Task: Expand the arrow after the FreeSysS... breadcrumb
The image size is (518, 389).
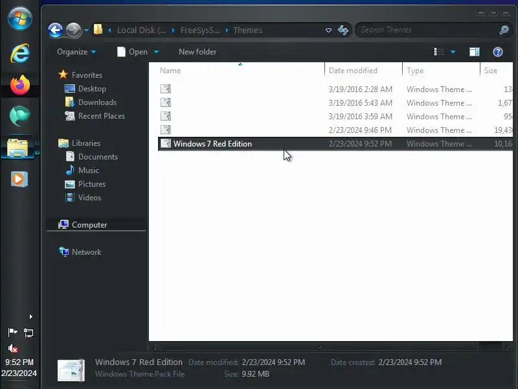Action: point(227,30)
